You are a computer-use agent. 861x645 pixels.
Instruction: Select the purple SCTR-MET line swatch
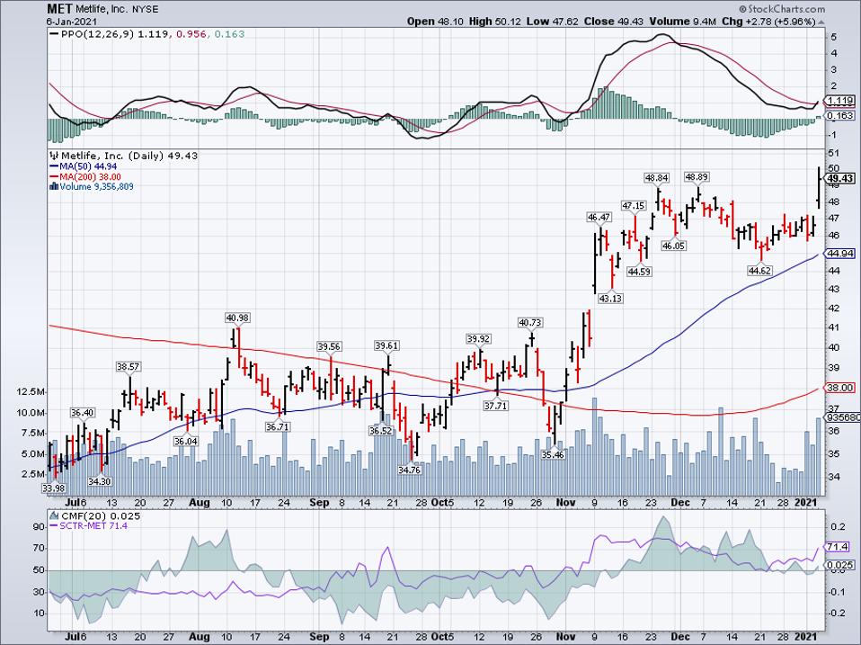(54, 525)
